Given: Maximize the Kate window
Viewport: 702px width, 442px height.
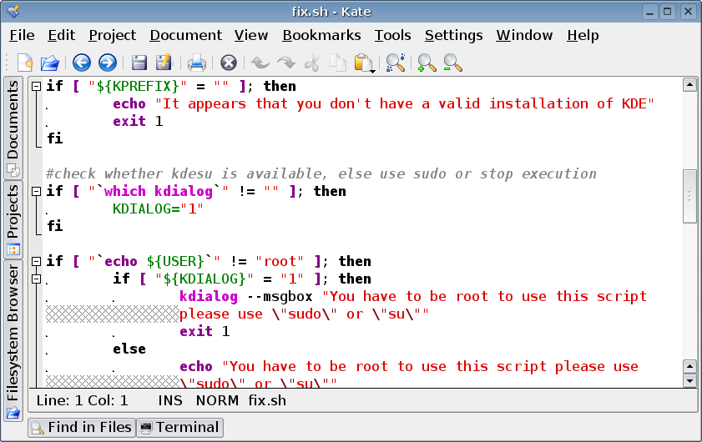Looking at the screenshot, I should (x=668, y=11).
